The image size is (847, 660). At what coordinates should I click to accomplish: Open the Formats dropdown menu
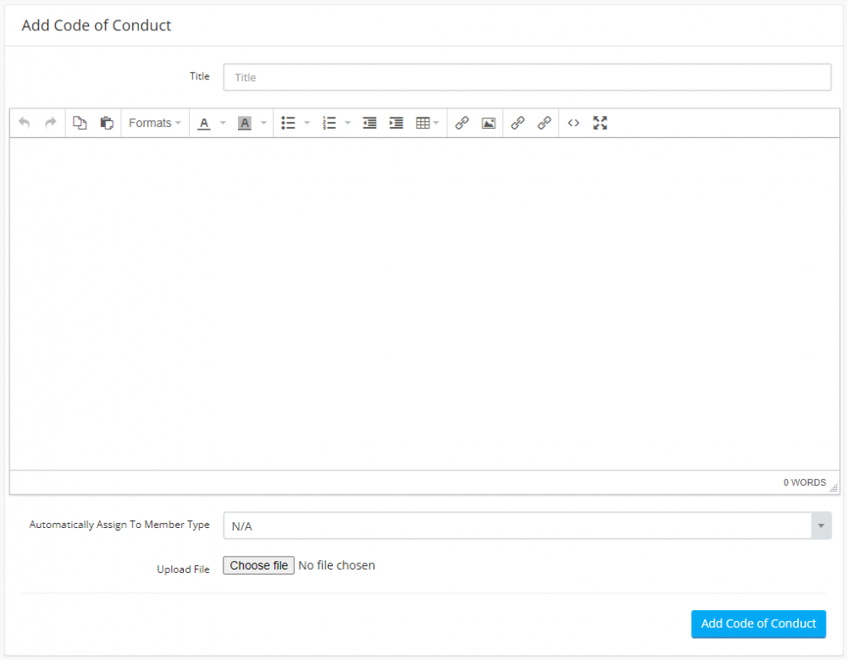[x=155, y=123]
